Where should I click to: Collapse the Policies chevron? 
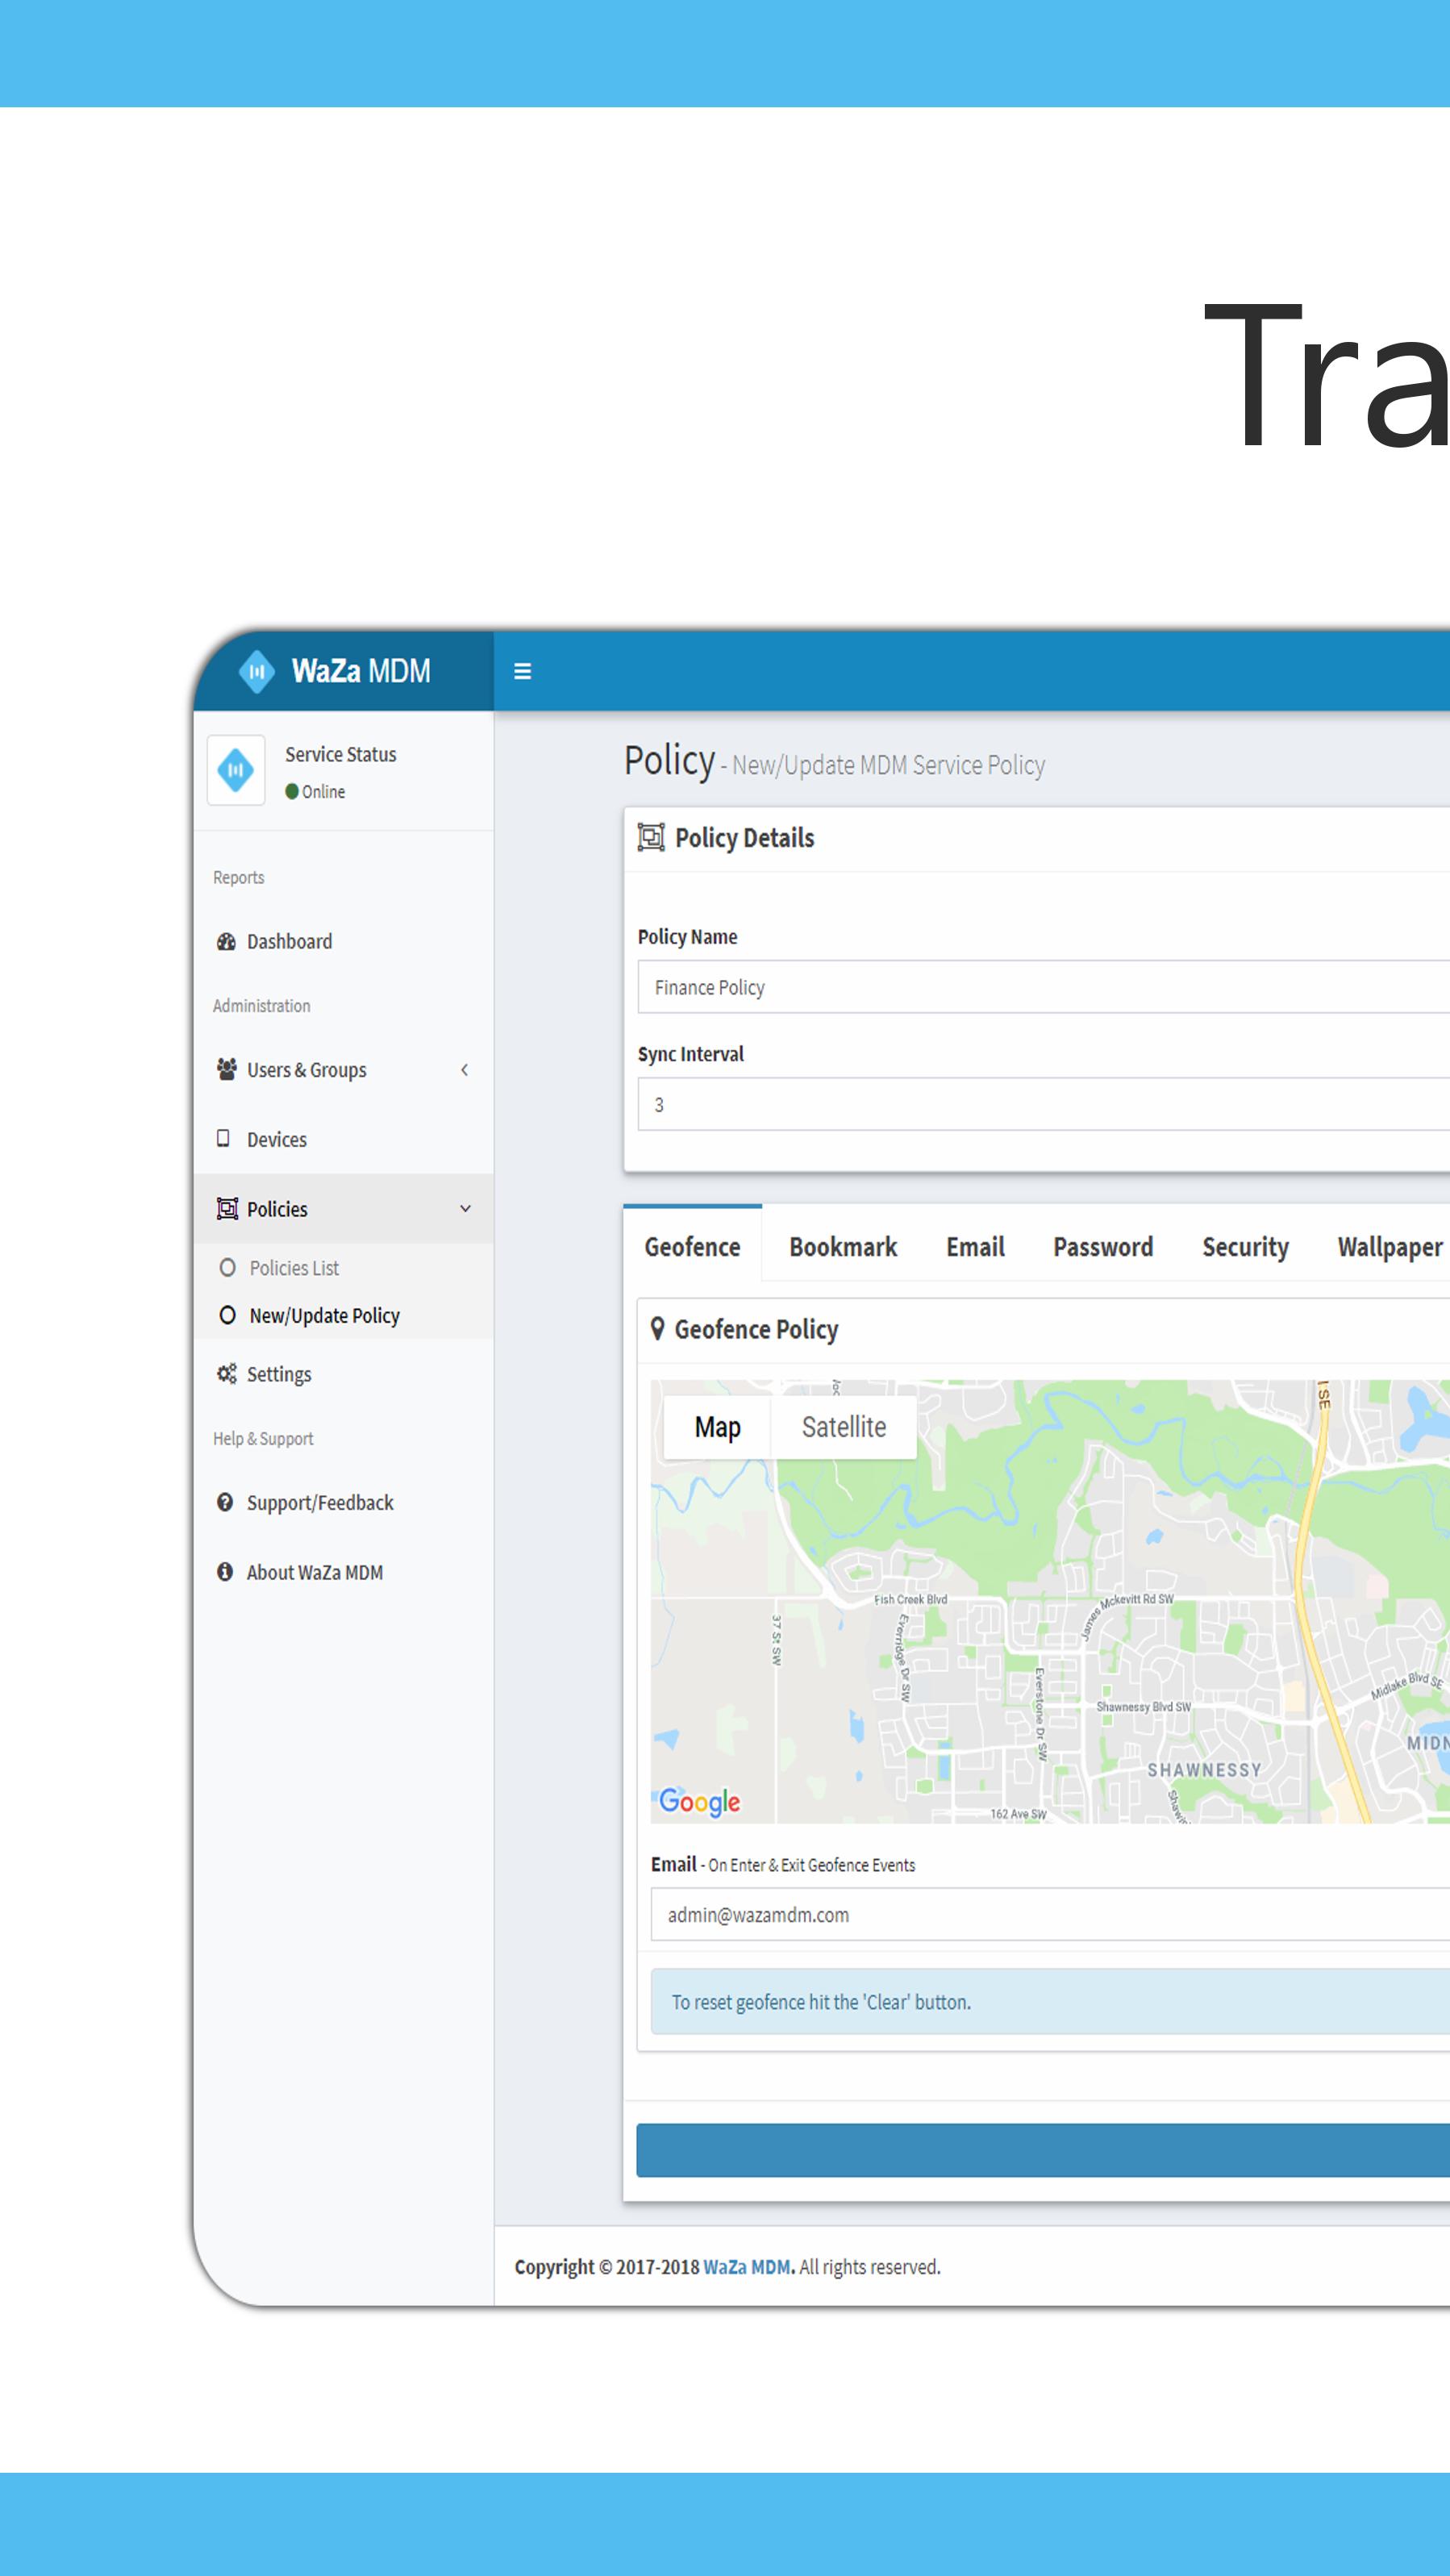(x=465, y=1208)
